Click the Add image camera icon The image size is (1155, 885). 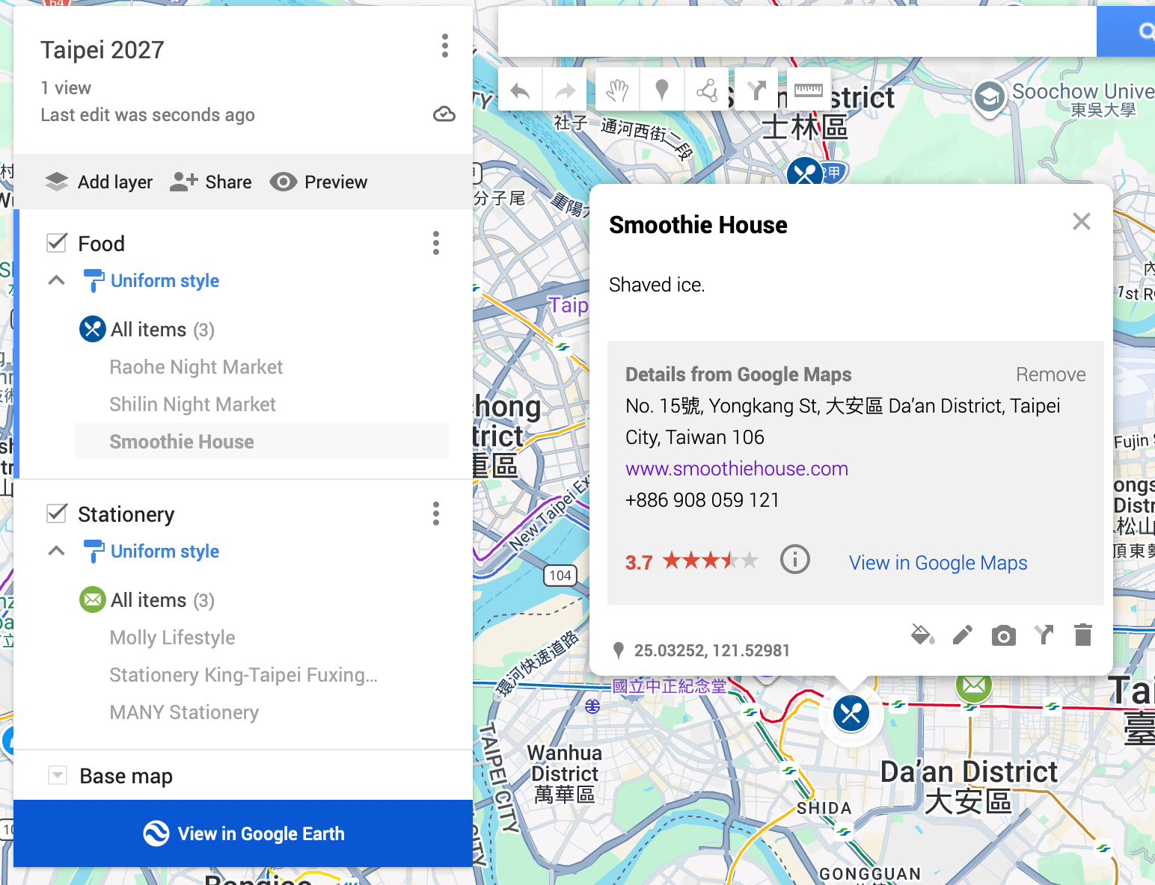[x=1003, y=635]
